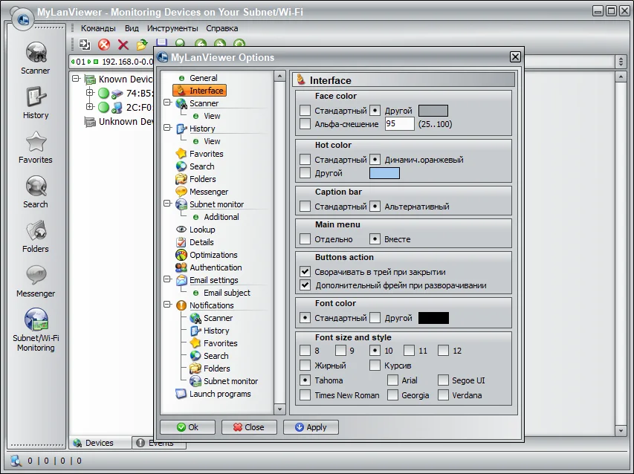Select Scanner under Notifications in options tree
Viewport: 634px width, 474px height.
pyautogui.click(x=212, y=318)
